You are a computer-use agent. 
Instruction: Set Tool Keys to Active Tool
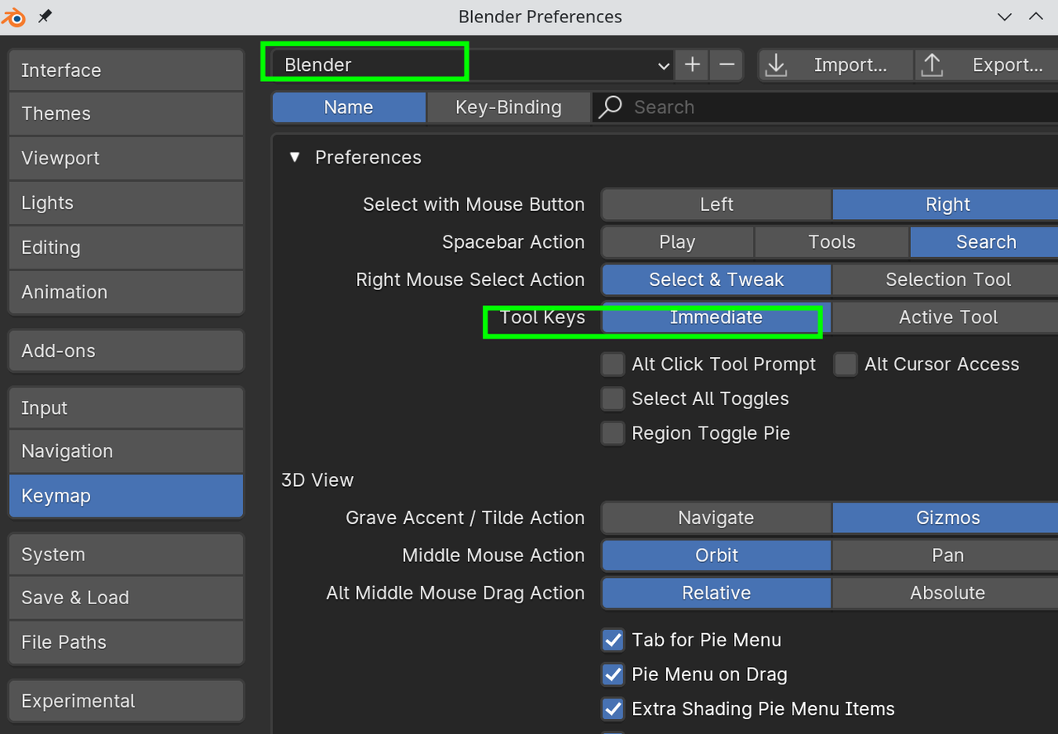(946, 317)
